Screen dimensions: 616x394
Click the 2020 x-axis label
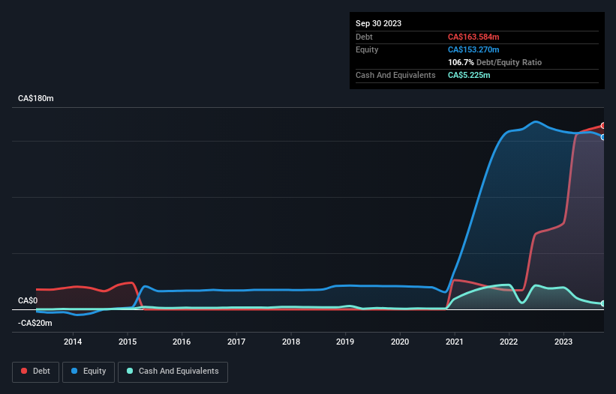pos(400,342)
